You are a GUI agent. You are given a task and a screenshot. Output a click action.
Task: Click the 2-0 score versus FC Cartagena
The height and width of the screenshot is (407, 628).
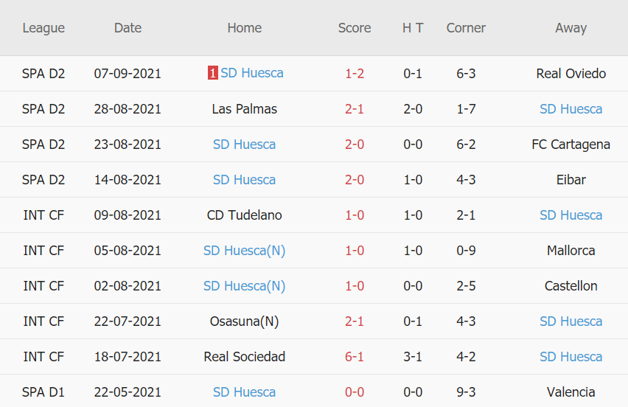point(355,145)
